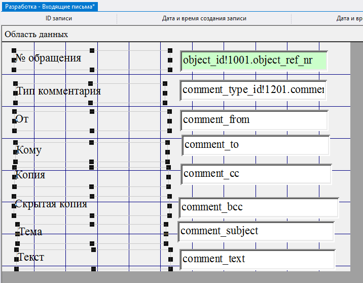Select the "Тип комментария" label

point(58,91)
